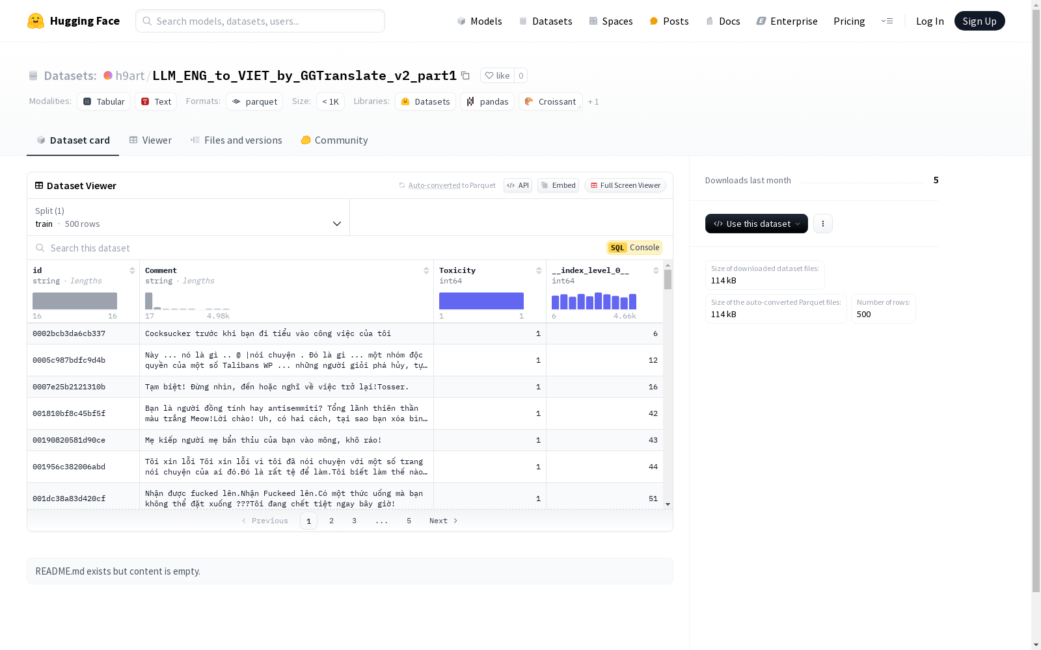The height and width of the screenshot is (650, 1041).
Task: Select row with id 0007e25b2121310b
Action: pyautogui.click(x=345, y=387)
